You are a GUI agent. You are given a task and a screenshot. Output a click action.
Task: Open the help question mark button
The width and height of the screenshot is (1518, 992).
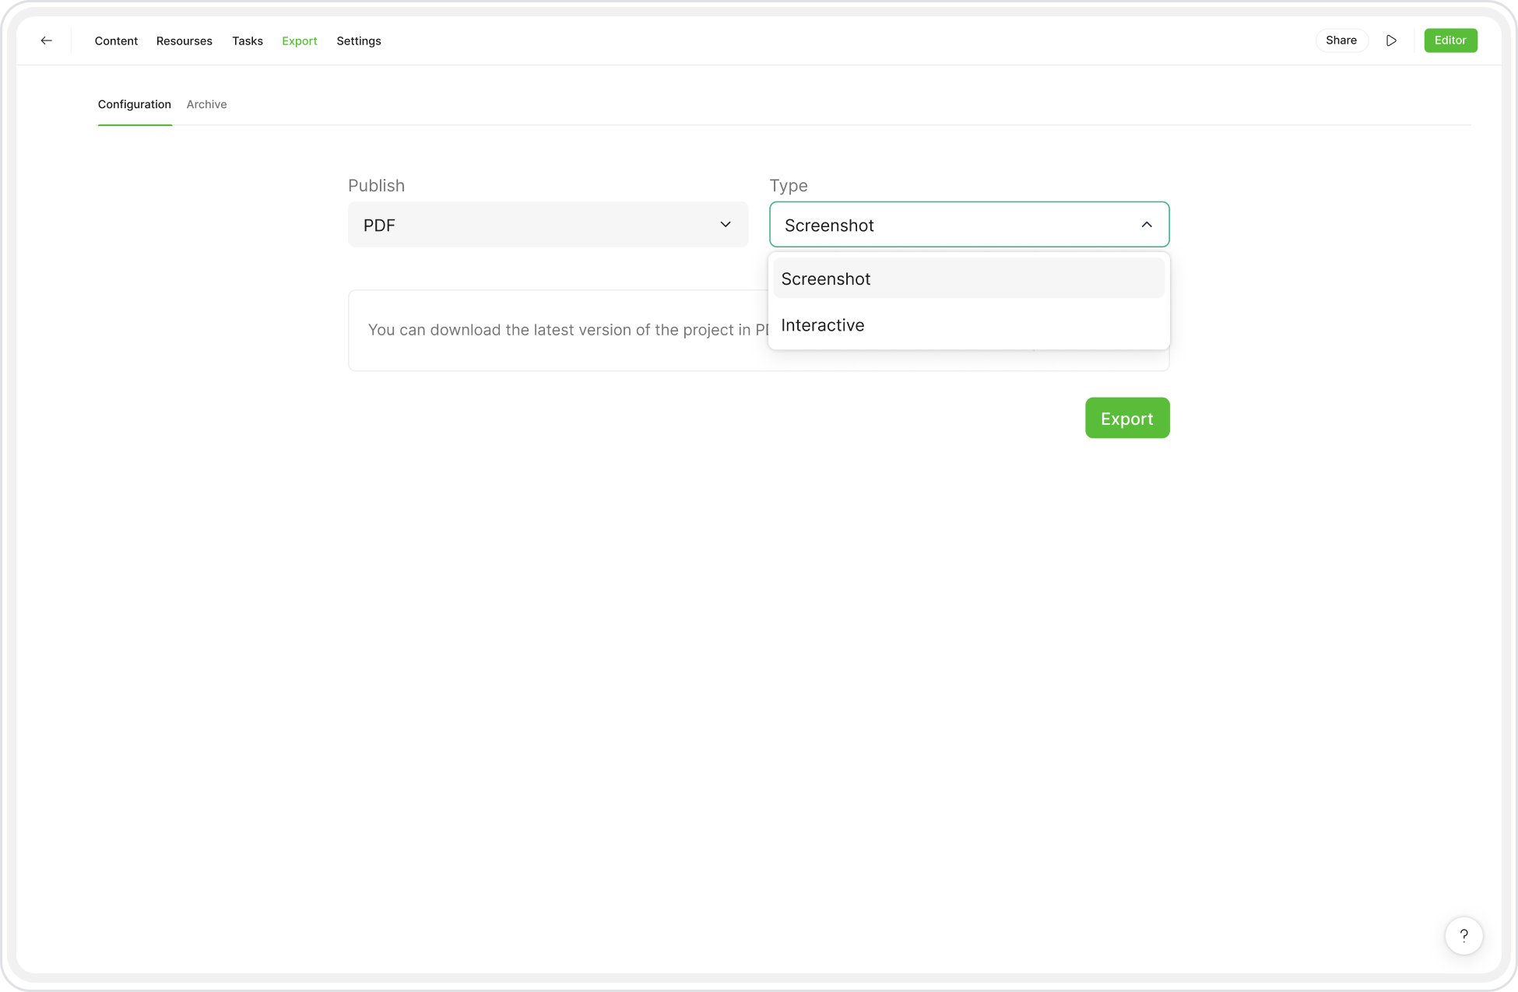point(1464,935)
